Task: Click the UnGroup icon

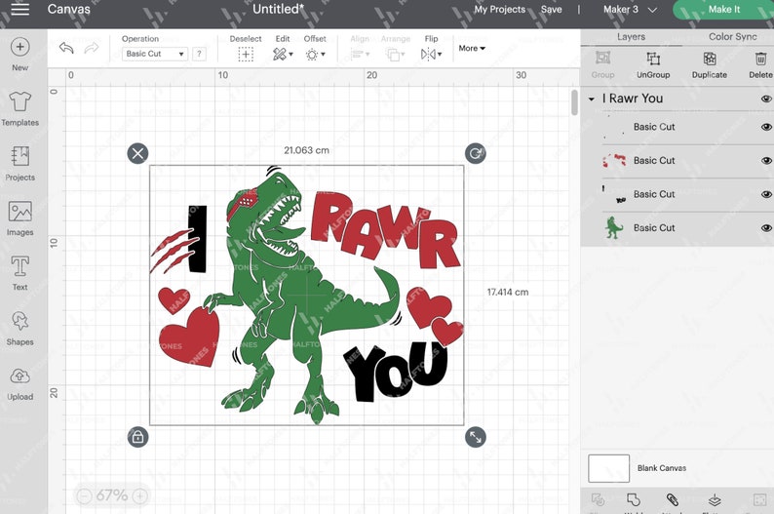Action: tap(653, 59)
